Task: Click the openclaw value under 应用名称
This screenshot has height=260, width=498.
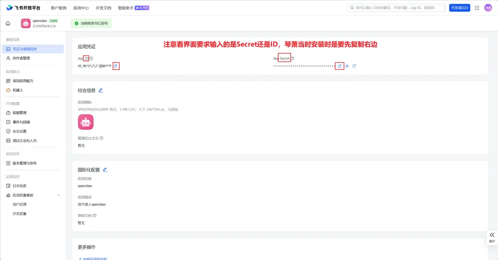Action: tap(85, 186)
